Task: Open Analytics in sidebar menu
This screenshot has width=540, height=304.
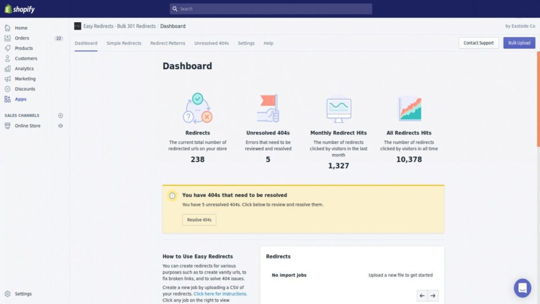Action: pos(24,69)
